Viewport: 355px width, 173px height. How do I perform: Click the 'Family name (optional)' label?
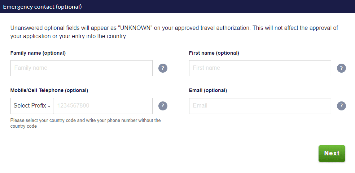click(38, 53)
